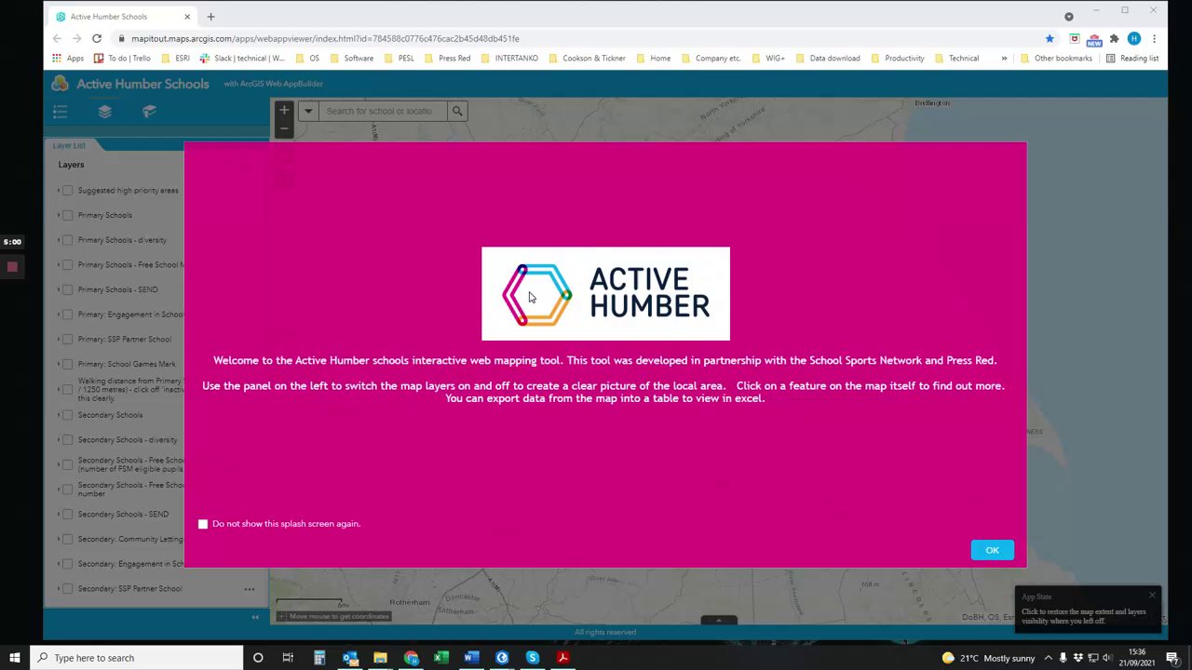Image resolution: width=1192 pixels, height=670 pixels.
Task: Expand Secondary: Community Letting layer
Action: pos(58,539)
